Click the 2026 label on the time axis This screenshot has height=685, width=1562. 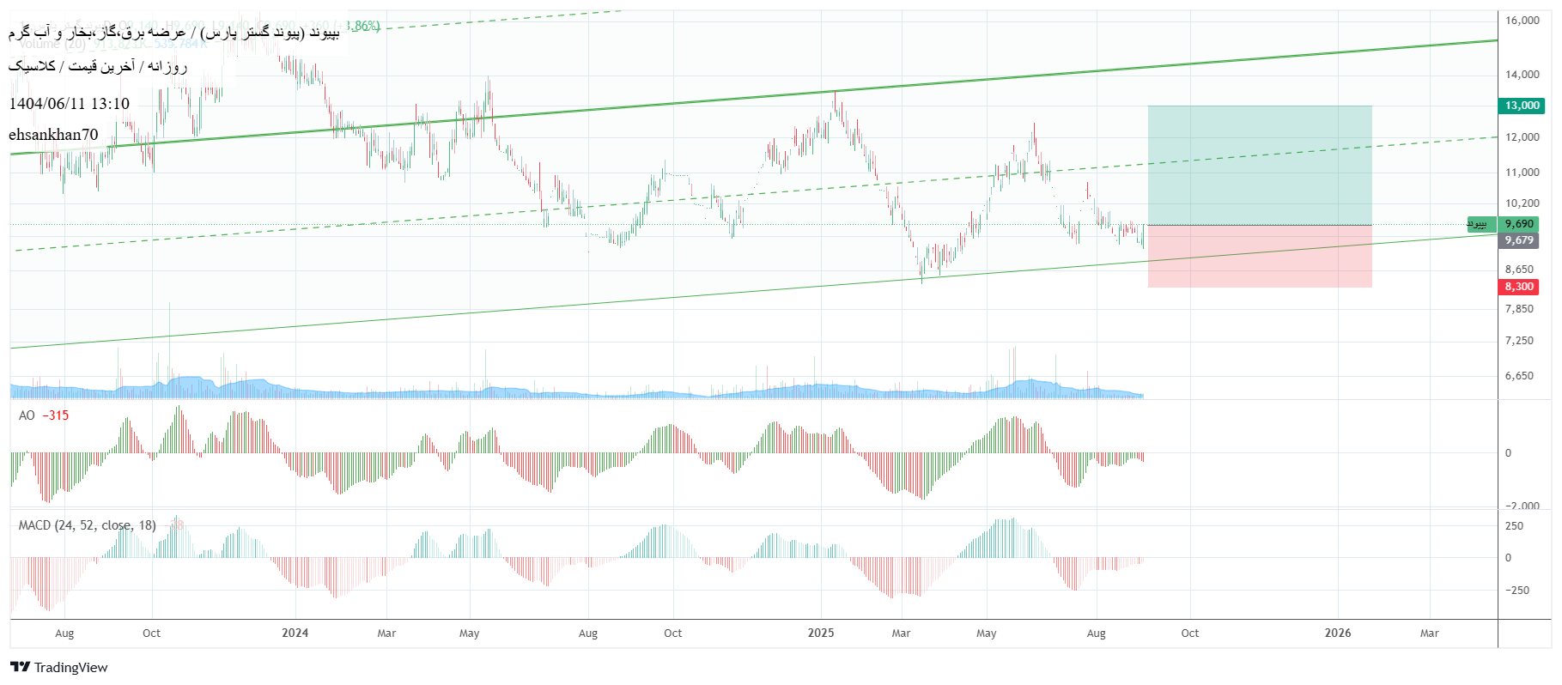pyautogui.click(x=1337, y=633)
